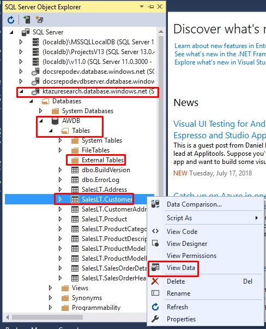Click the dbo.BuildVersion table icon
Viewport: 266px width, 329px height.
click(x=75, y=170)
